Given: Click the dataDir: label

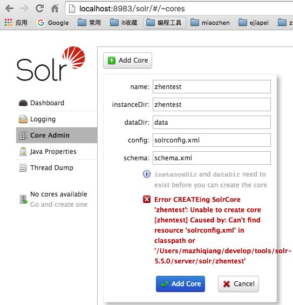Looking at the screenshot, I should coord(137,123).
